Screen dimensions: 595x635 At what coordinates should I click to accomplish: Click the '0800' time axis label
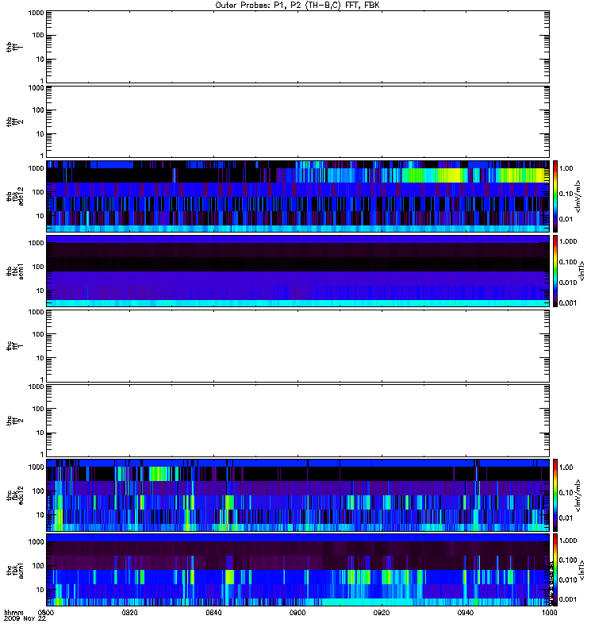[x=46, y=613]
